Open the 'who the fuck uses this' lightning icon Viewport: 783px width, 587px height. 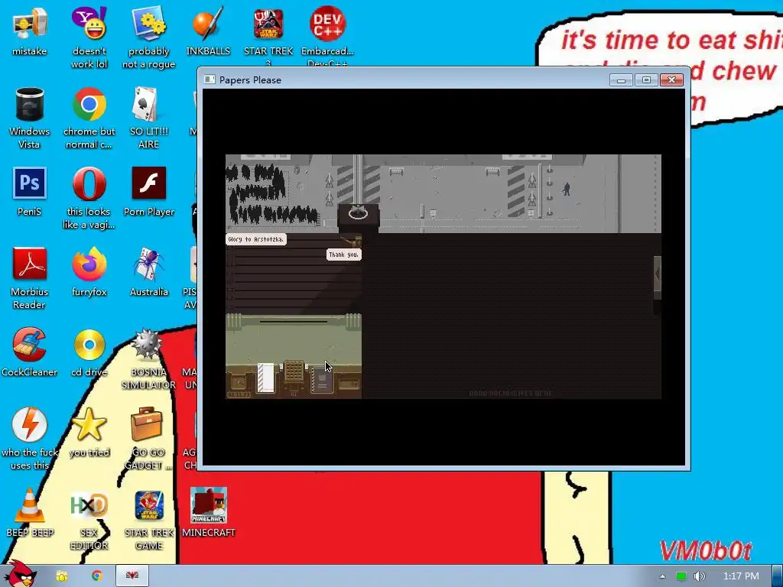30,425
